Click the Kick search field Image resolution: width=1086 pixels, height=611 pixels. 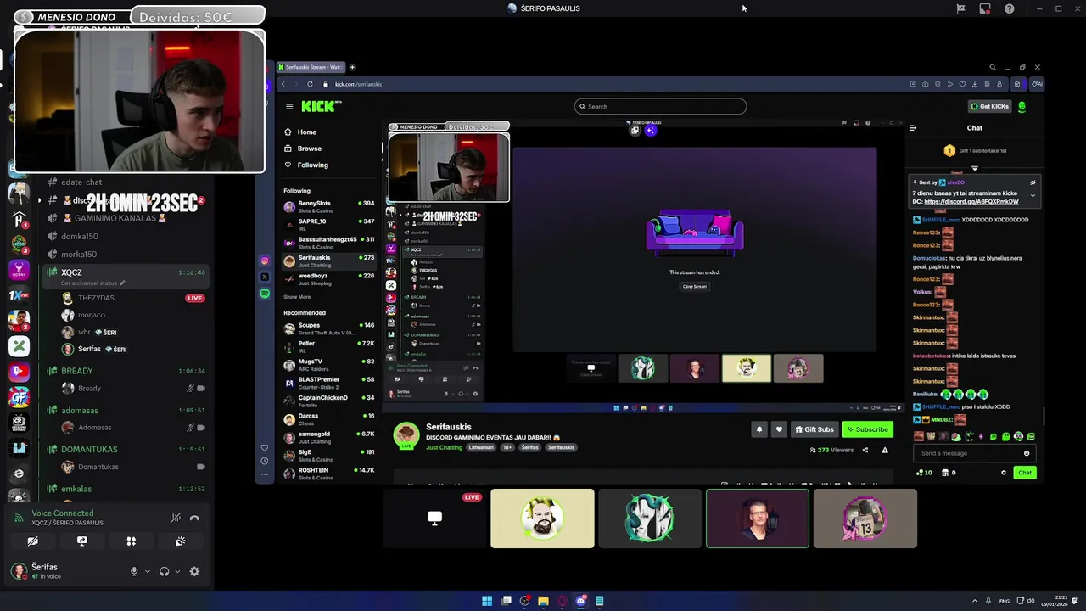coord(660,106)
